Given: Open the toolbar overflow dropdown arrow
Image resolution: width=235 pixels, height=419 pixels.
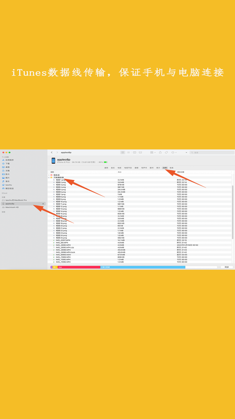Looking at the screenshot, I should tap(186, 153).
